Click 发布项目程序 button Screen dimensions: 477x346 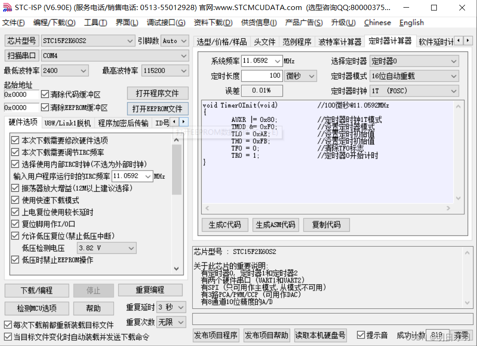(216, 335)
